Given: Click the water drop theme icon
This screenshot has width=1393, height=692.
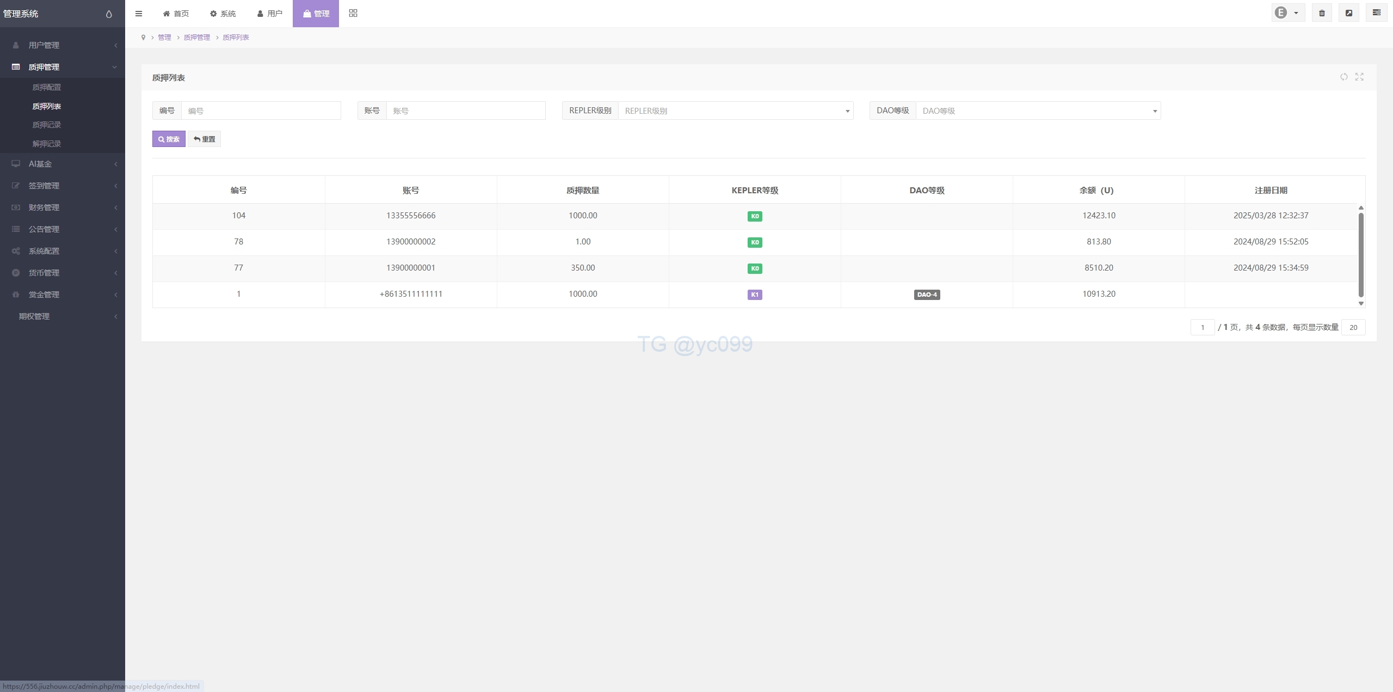Looking at the screenshot, I should click(109, 14).
